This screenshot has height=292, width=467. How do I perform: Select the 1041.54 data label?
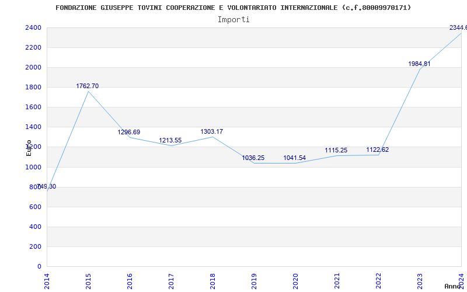[x=295, y=158]
